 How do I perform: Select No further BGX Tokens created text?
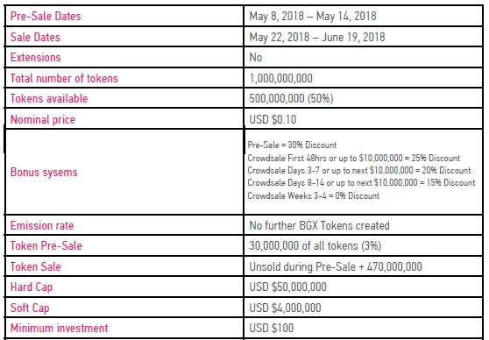tap(319, 225)
